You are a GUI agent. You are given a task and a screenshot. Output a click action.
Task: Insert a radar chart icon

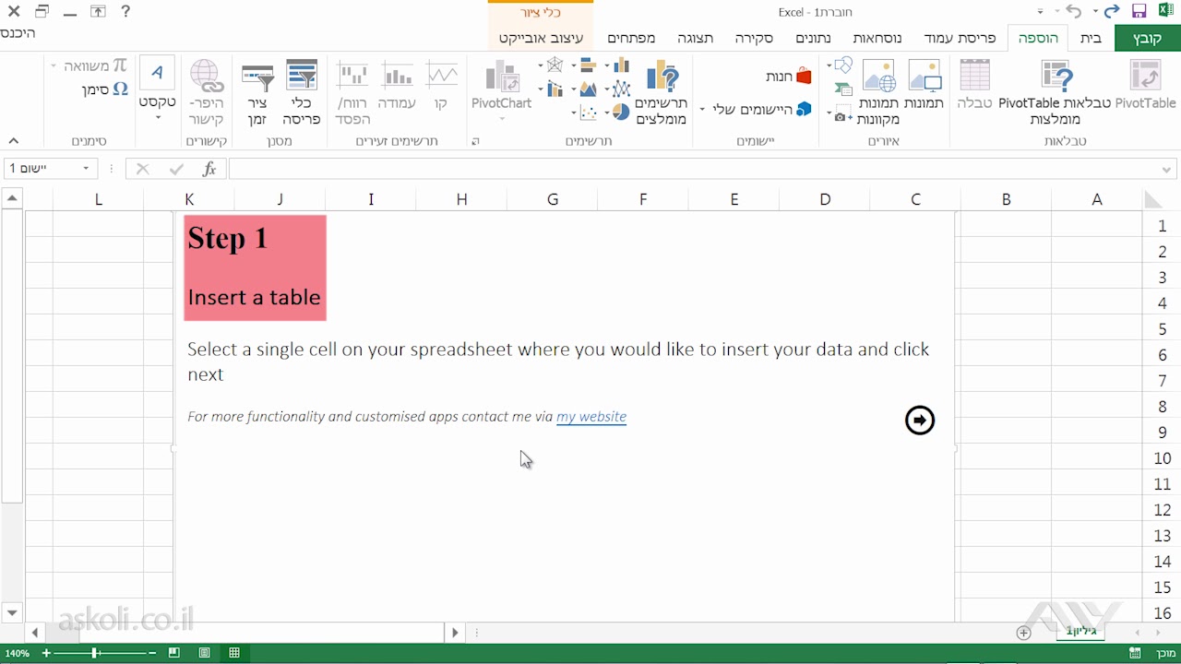click(555, 65)
